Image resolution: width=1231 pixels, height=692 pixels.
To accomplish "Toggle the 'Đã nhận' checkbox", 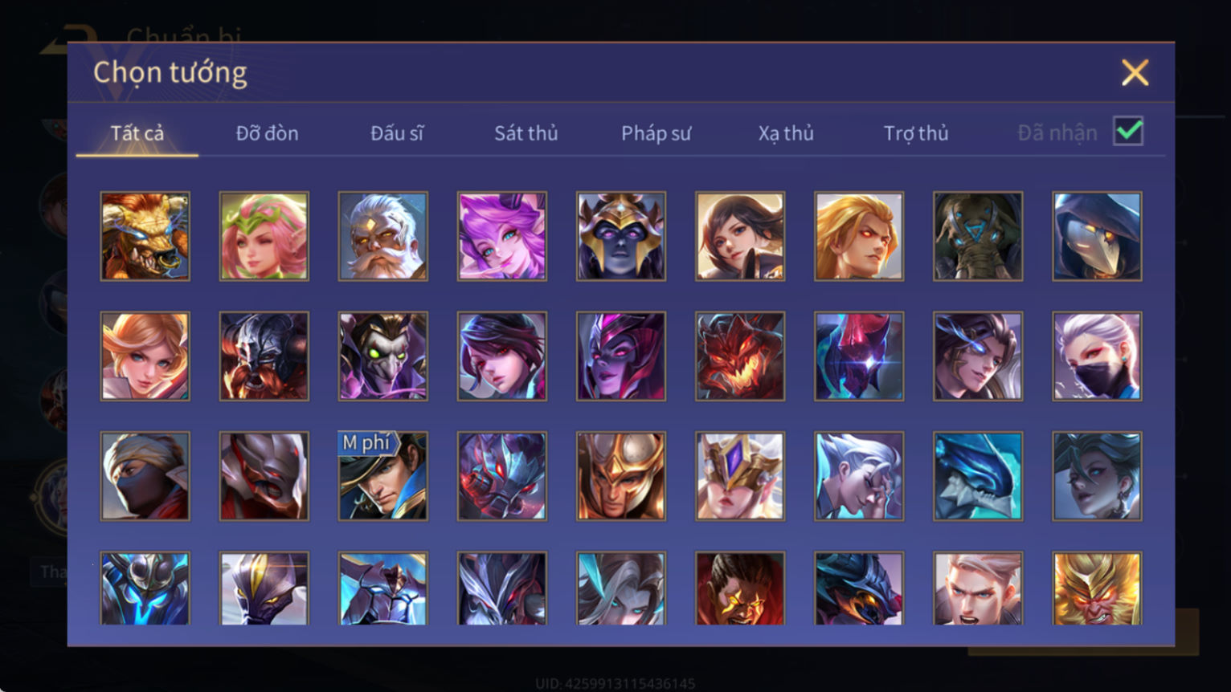I will [1128, 131].
